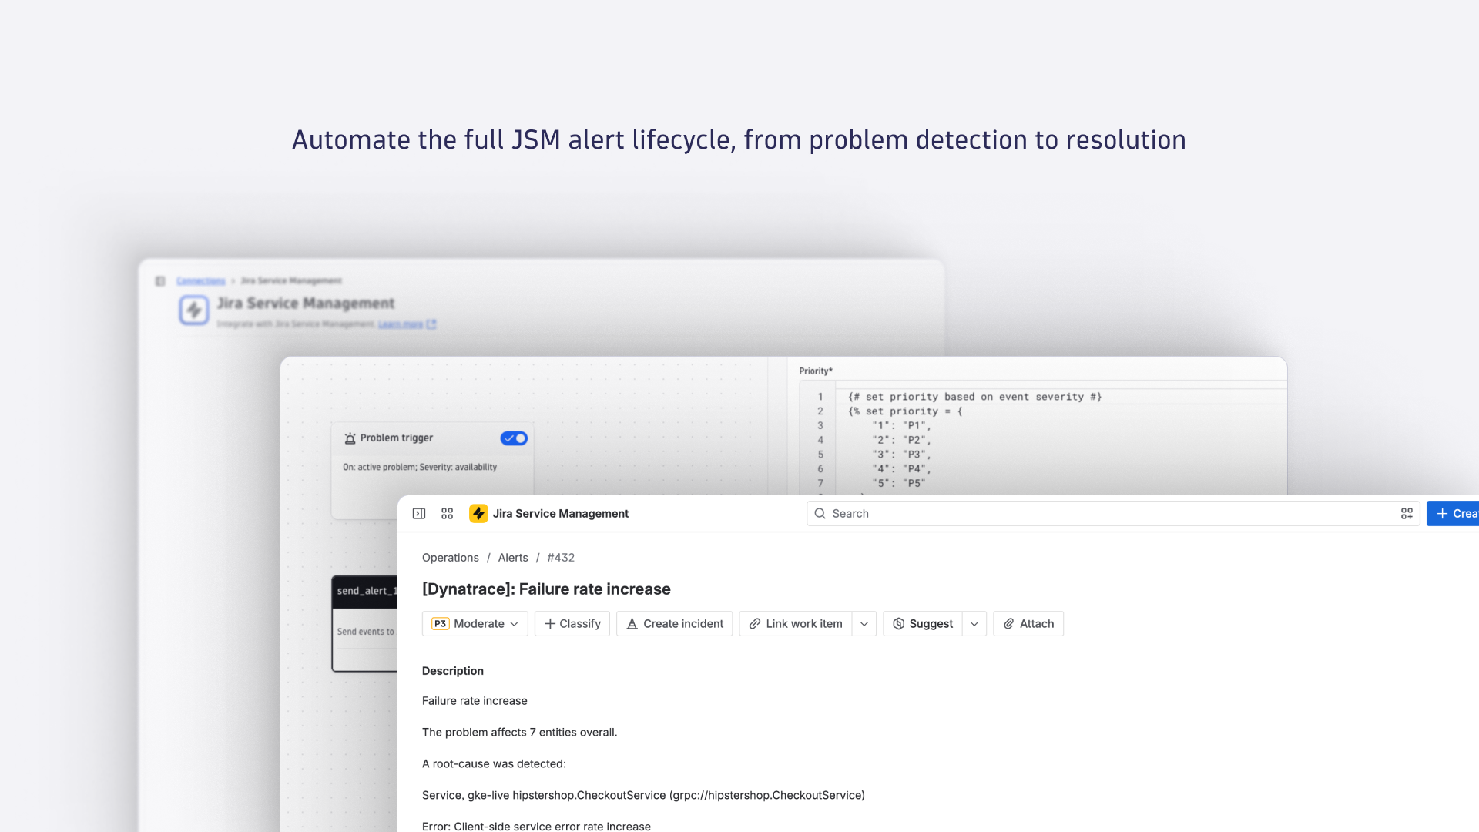Open the search filter icon at right of search bar
The height and width of the screenshot is (832, 1479).
click(x=1407, y=514)
